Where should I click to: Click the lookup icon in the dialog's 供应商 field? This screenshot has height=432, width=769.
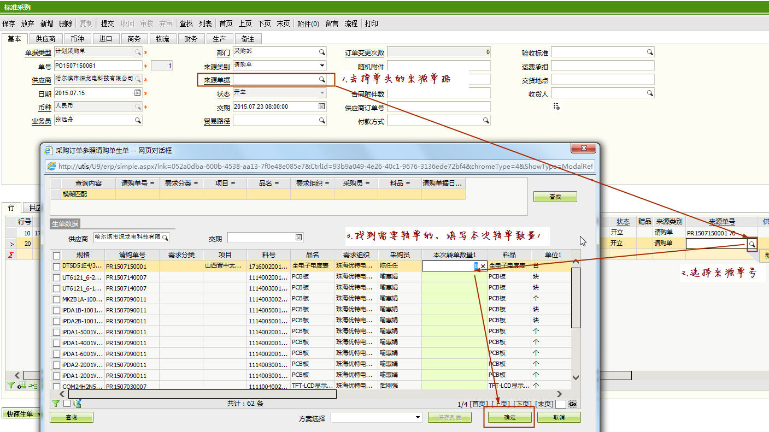pyautogui.click(x=165, y=238)
